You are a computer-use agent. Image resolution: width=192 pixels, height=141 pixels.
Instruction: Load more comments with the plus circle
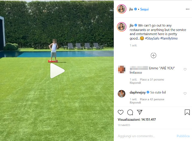[x=153, y=55]
